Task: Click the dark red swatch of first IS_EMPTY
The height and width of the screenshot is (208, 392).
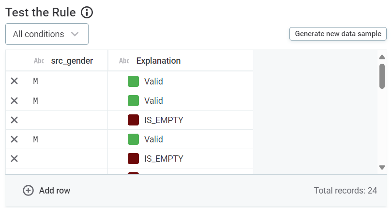Action: tap(134, 120)
